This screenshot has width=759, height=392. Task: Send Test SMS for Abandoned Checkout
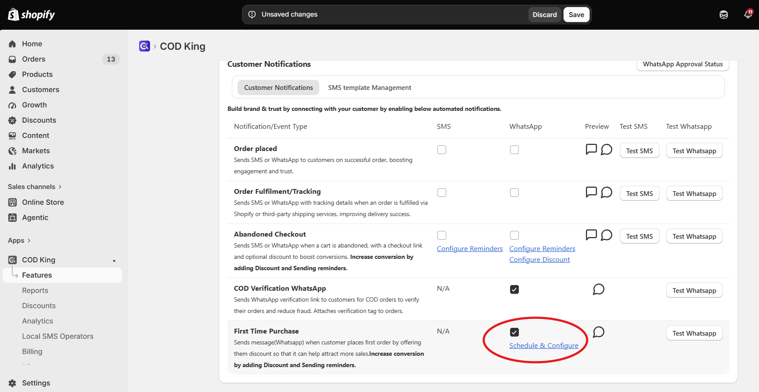click(639, 236)
